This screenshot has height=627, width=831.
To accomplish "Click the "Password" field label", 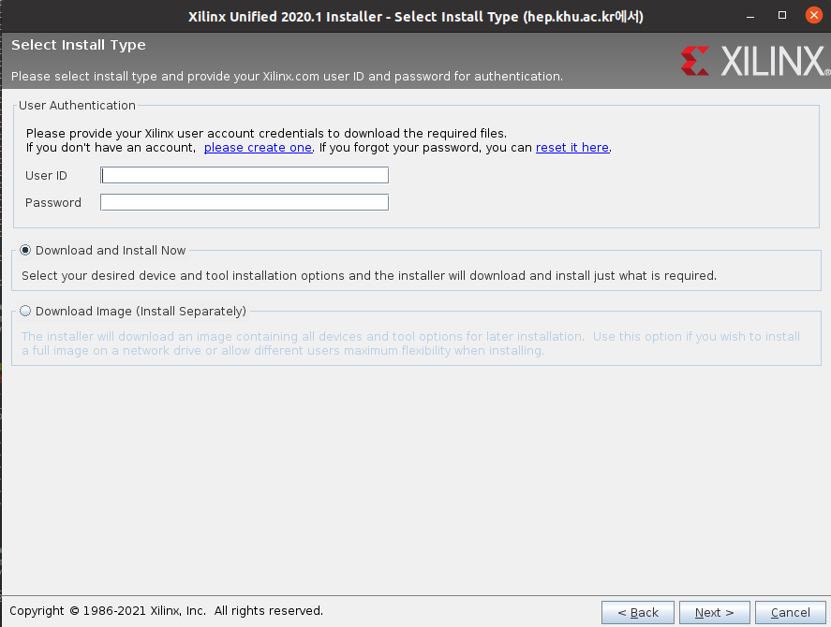I will 53,202.
